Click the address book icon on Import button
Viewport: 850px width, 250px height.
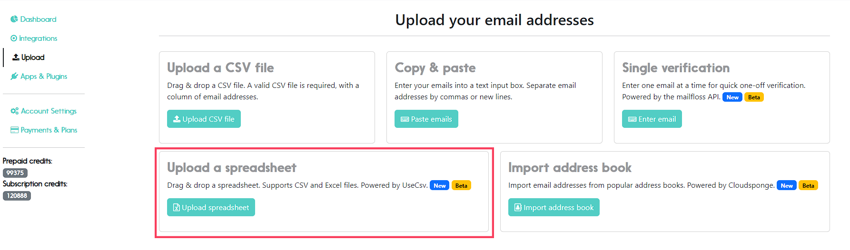coord(518,207)
